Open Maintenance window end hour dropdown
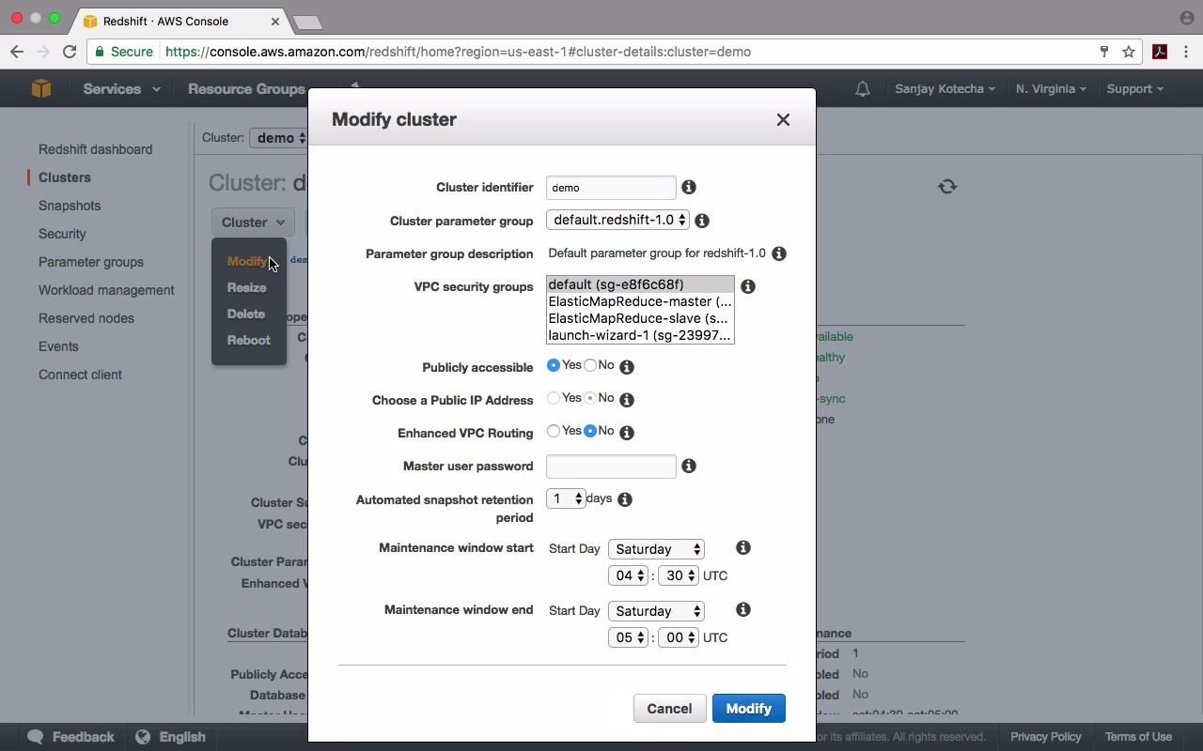This screenshot has height=751, width=1203. [x=629, y=637]
